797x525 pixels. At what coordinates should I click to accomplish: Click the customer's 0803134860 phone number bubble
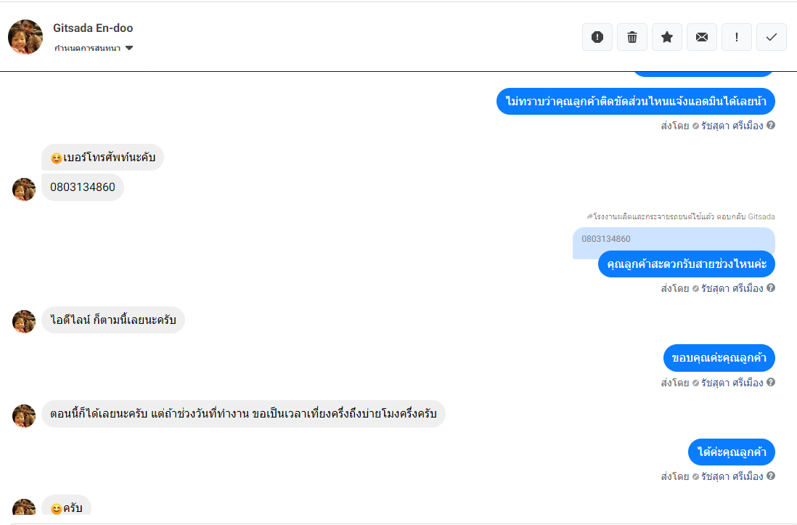(x=83, y=187)
